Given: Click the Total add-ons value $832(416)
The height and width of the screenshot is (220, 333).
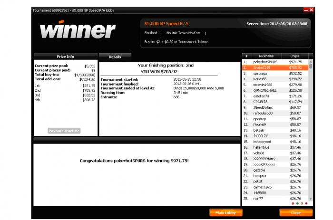Looking at the screenshot, I should click(x=87, y=79).
